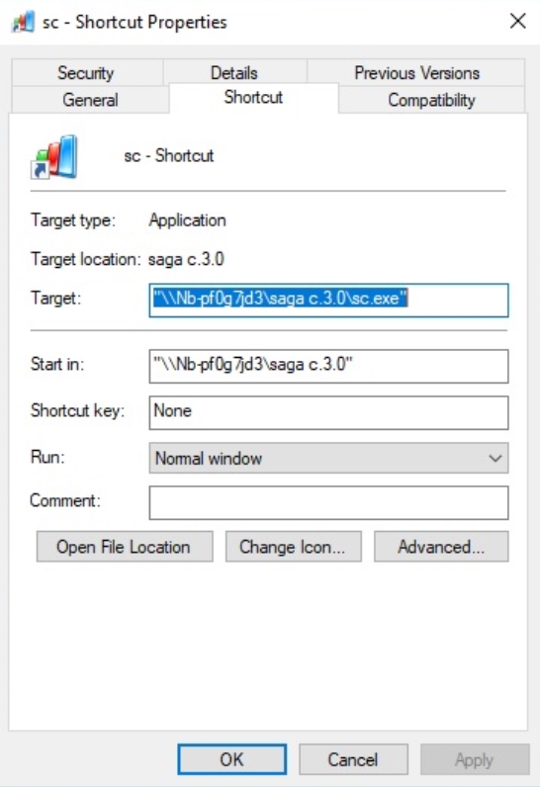
Task: Click the 'Target:' label
Action: click(55, 299)
